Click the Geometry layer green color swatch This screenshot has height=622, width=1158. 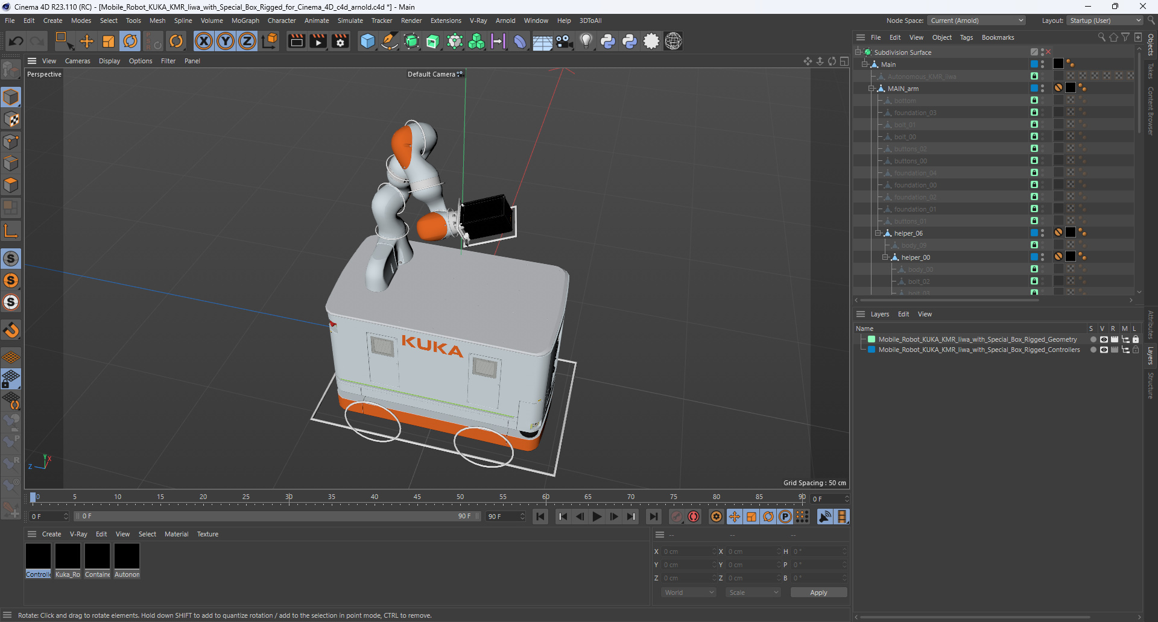pos(872,339)
